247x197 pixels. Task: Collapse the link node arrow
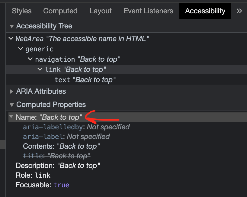(x=40, y=69)
